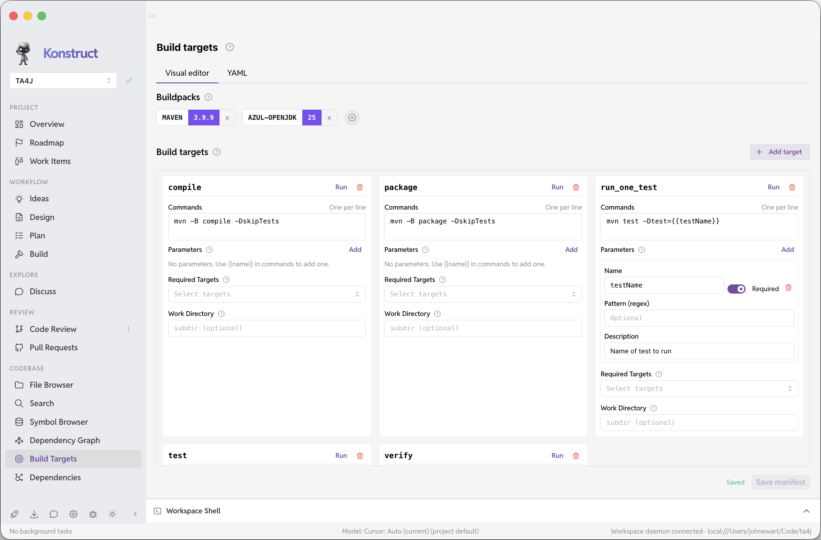Screen dimensions: 821x540
Task: Click help icon beside package Required Targets
Action: click(x=442, y=280)
